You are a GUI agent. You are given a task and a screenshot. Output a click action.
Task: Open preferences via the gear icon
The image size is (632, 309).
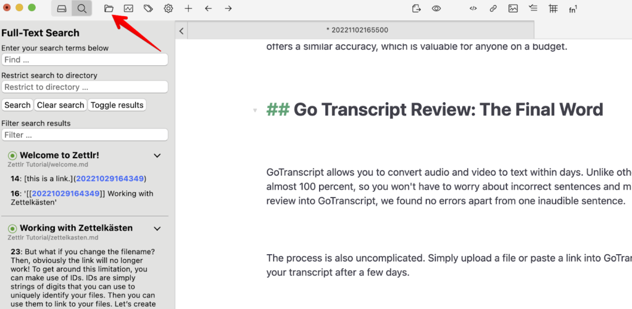[168, 9]
